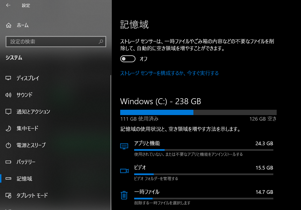Screen dimensions: 301x210
Task: Open 一時ファイル storage category
Action: point(197,197)
